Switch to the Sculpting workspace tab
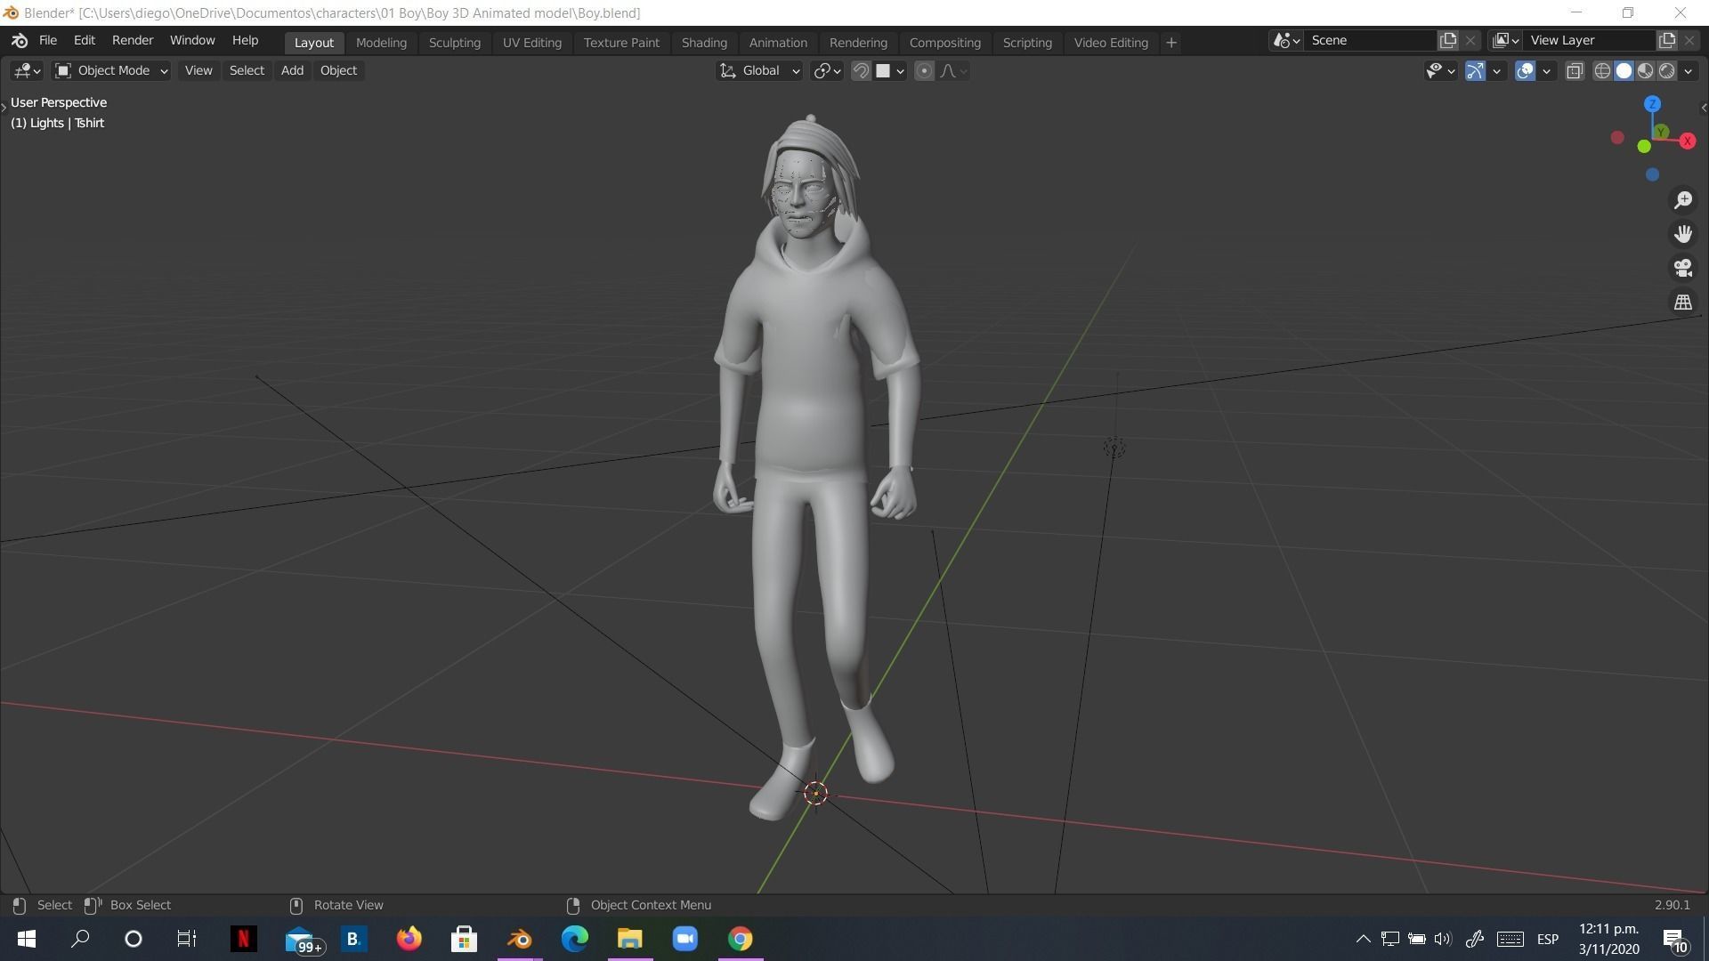 point(454,43)
